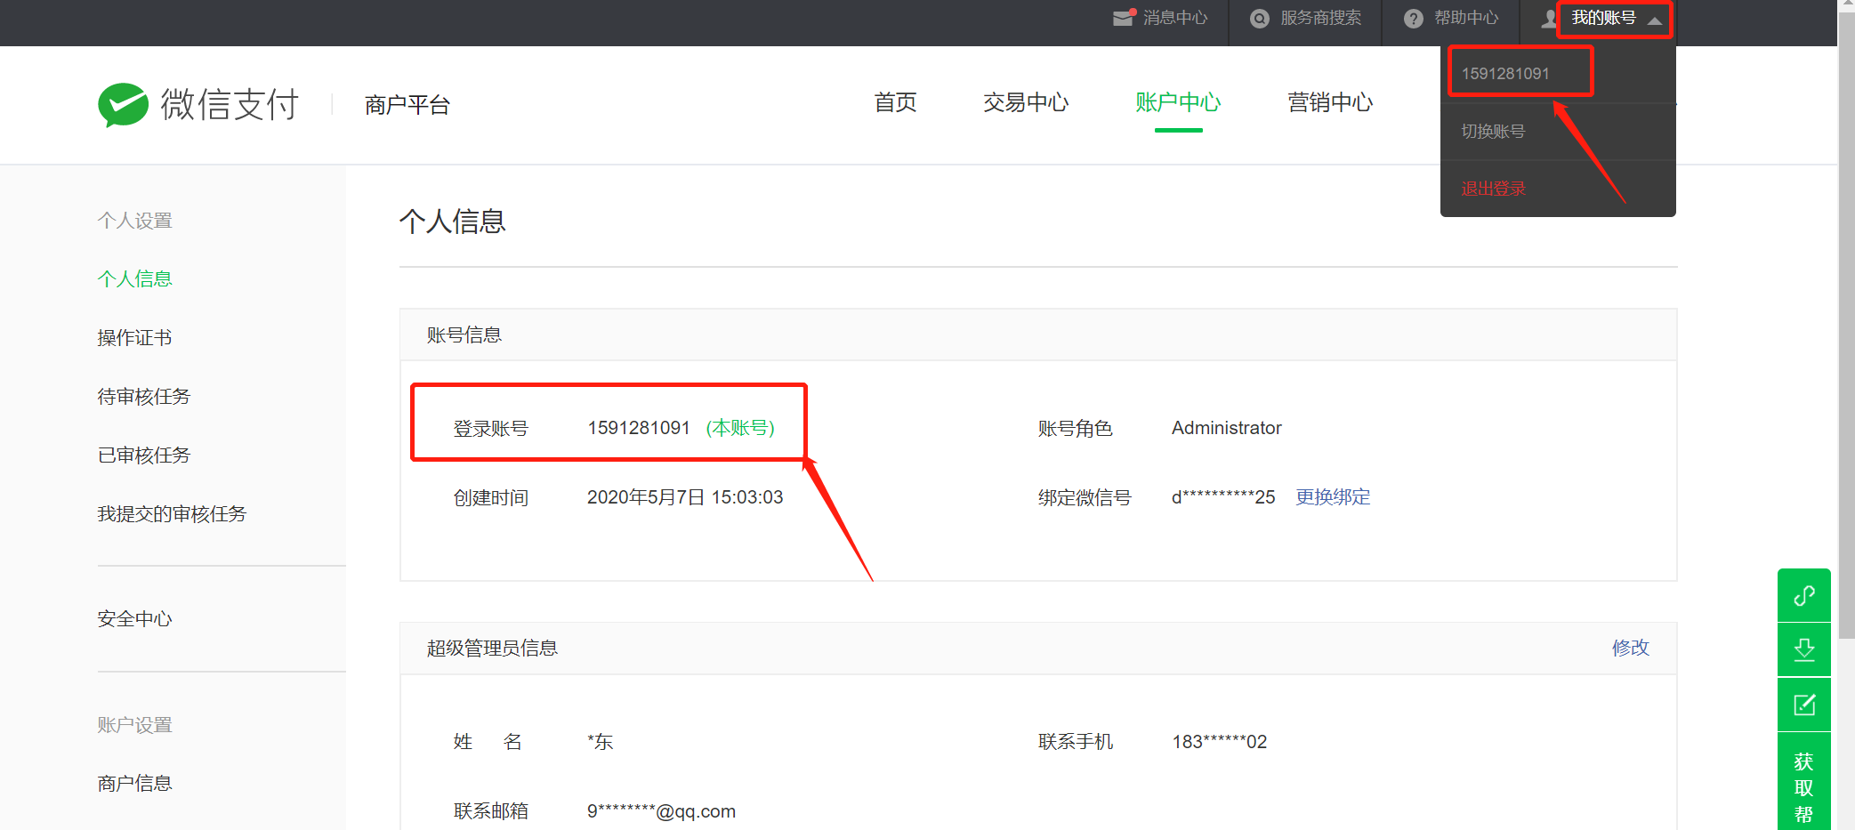This screenshot has width=1855, height=830.
Task: Go to the 首页 tab
Action: [895, 102]
